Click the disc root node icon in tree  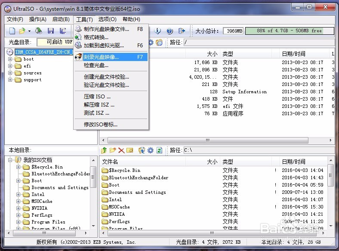(10, 52)
